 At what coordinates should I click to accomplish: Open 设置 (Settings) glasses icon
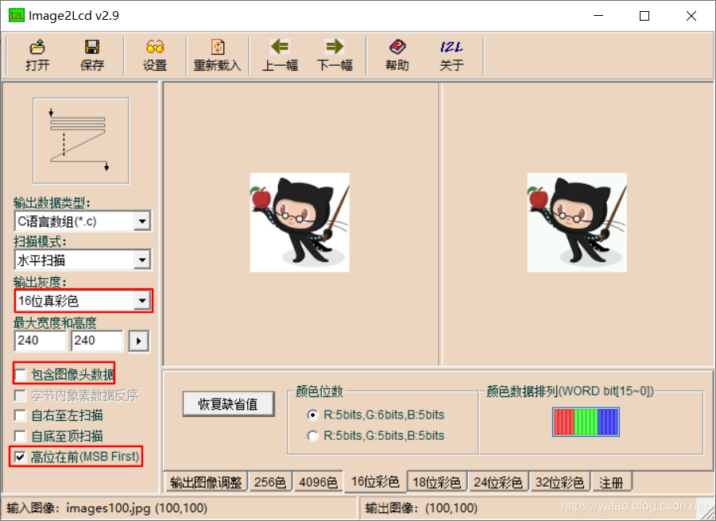(155, 47)
